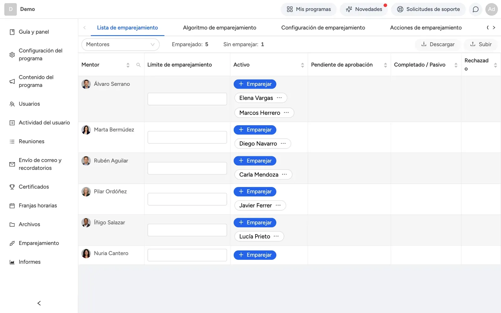Open Novedades

point(364,9)
